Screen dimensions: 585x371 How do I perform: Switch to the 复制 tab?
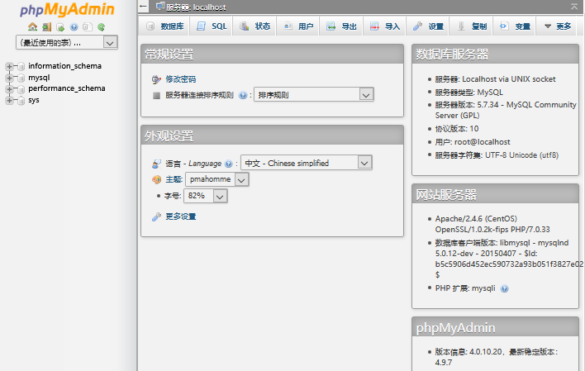(471, 26)
